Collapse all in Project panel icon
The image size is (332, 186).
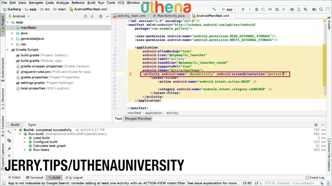[92, 16]
